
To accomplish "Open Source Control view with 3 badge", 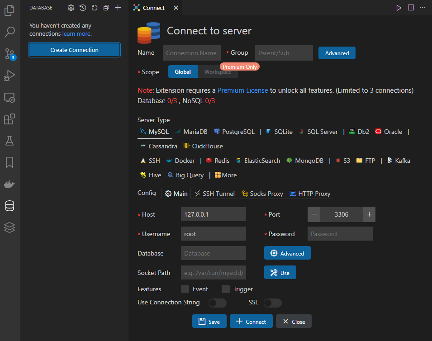I will pos(9,54).
